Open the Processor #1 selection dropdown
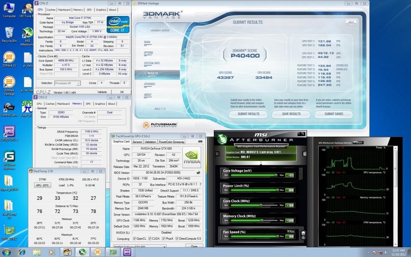This screenshot has width=411, height=257. coord(67,83)
